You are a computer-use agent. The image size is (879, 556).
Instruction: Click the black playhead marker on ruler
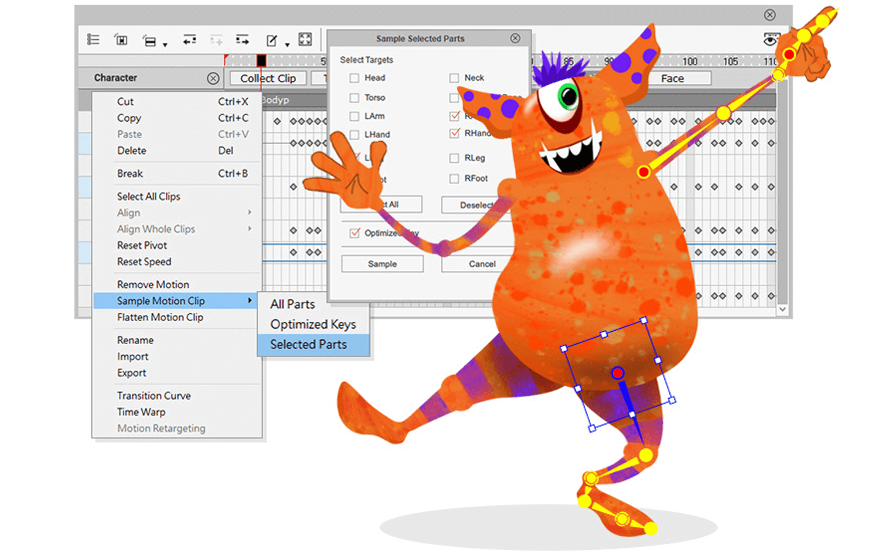point(261,60)
